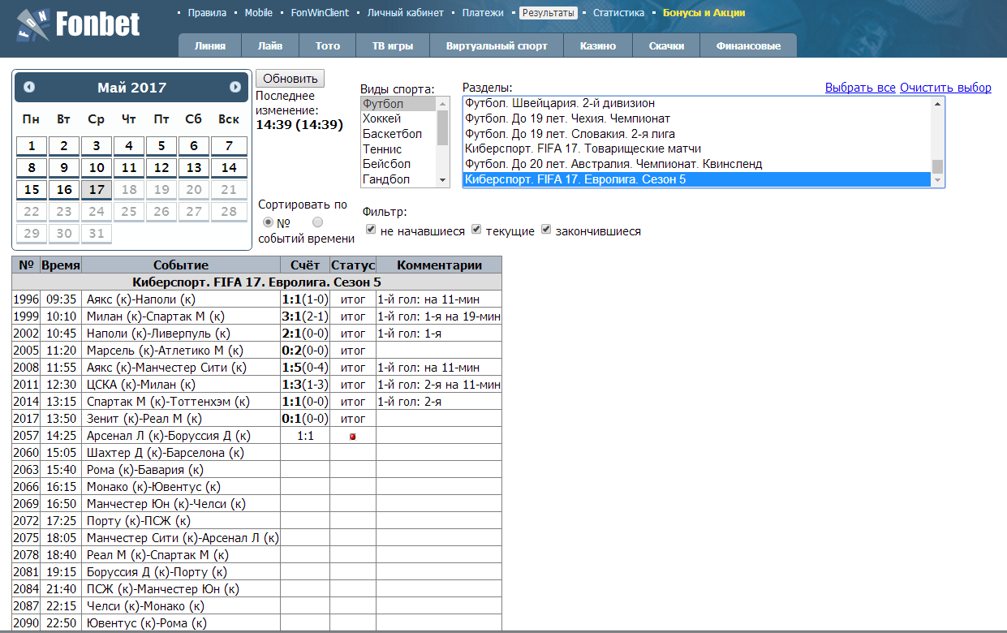Select sort by '№ событий' radio button
The image size is (1007, 633).
tap(268, 222)
